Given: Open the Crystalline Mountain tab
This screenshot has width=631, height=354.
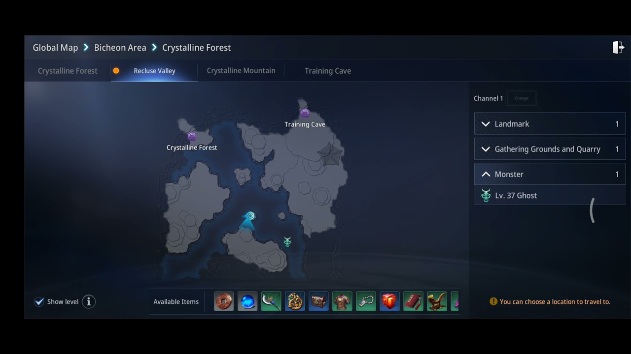Looking at the screenshot, I should (241, 71).
